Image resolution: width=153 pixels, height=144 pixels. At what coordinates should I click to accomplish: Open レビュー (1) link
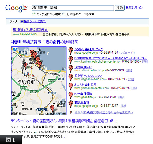pyautogui.click(x=127, y=53)
